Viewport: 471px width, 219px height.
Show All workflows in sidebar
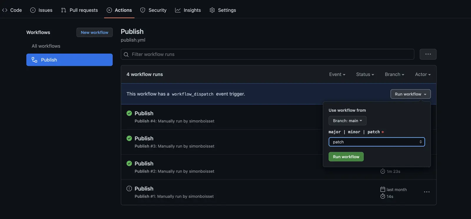(x=46, y=46)
